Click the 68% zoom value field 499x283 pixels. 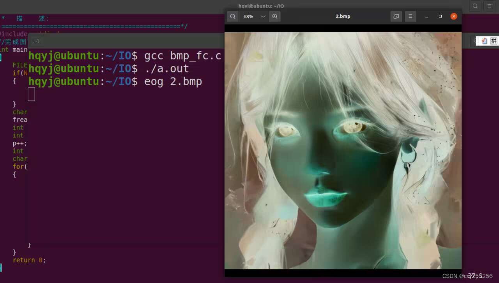(248, 16)
